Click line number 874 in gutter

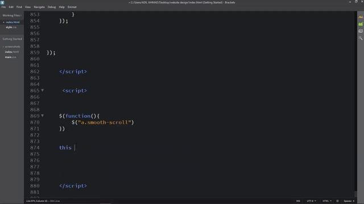click(x=35, y=147)
